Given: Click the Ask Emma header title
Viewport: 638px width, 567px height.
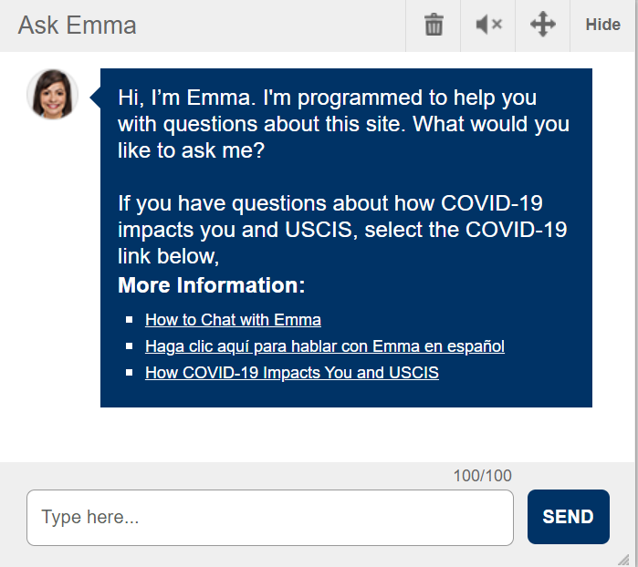Looking at the screenshot, I should pyautogui.click(x=77, y=26).
